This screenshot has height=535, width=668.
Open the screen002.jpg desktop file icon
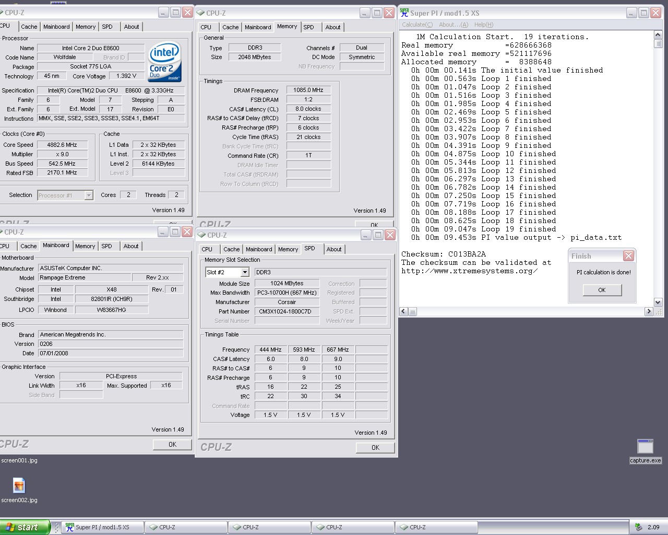click(x=19, y=486)
